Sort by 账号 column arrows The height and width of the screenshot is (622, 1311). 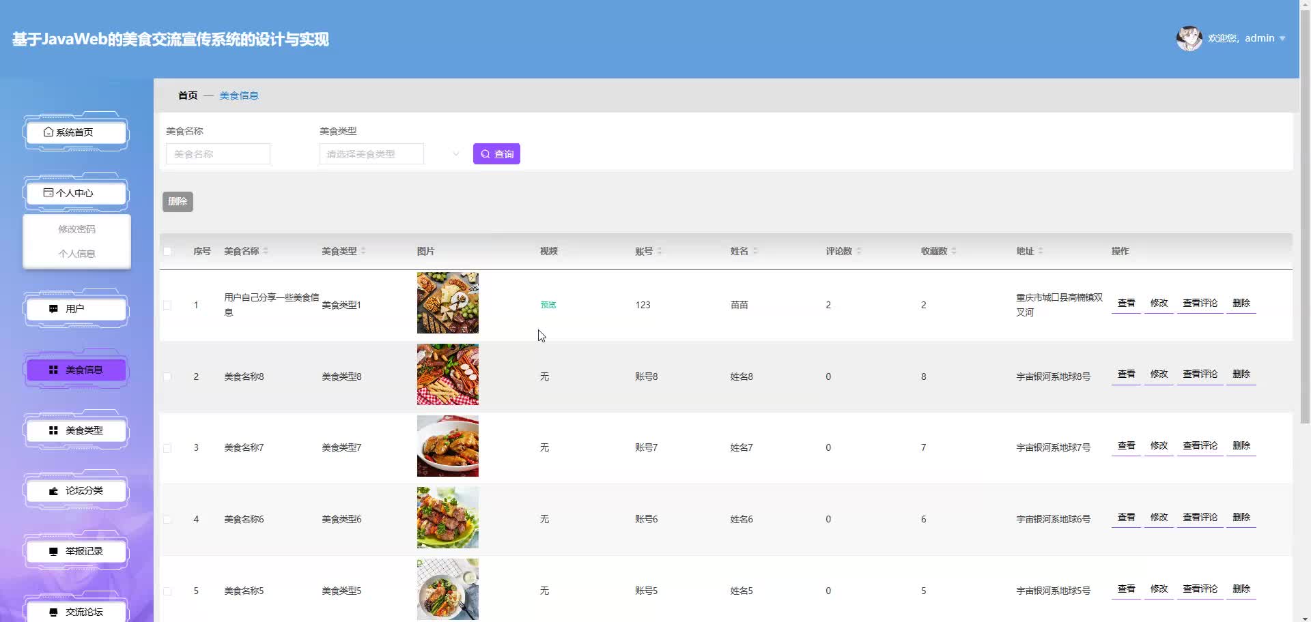coord(660,251)
